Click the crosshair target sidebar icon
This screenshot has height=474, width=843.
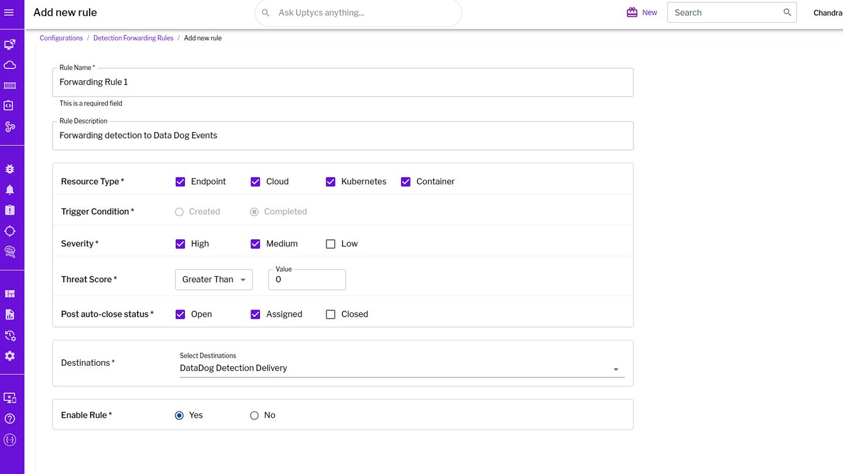click(10, 231)
